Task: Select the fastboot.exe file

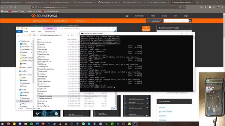Action: click(43, 52)
